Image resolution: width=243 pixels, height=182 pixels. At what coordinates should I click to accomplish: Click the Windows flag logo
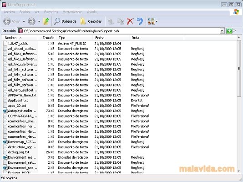pyautogui.click(x=236, y=12)
